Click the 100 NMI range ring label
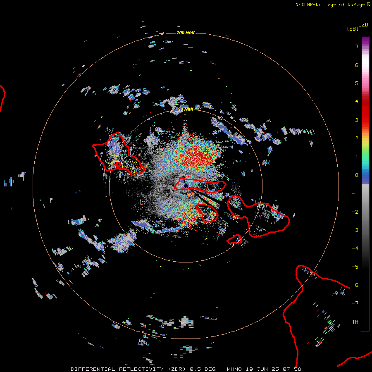The height and width of the screenshot is (372, 372). click(x=186, y=33)
